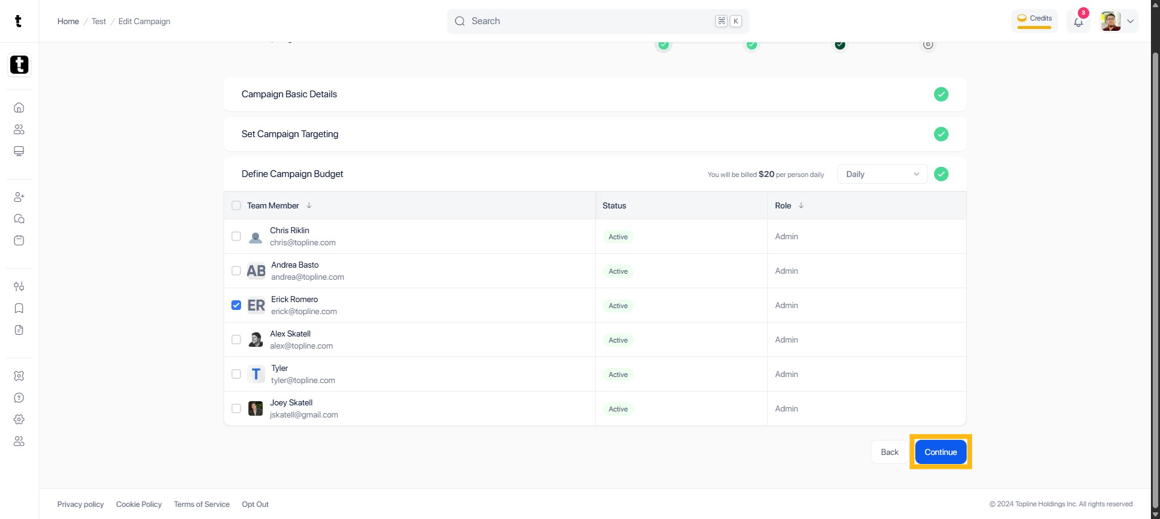Click the ER avatar of Erick Romero

tap(256, 306)
